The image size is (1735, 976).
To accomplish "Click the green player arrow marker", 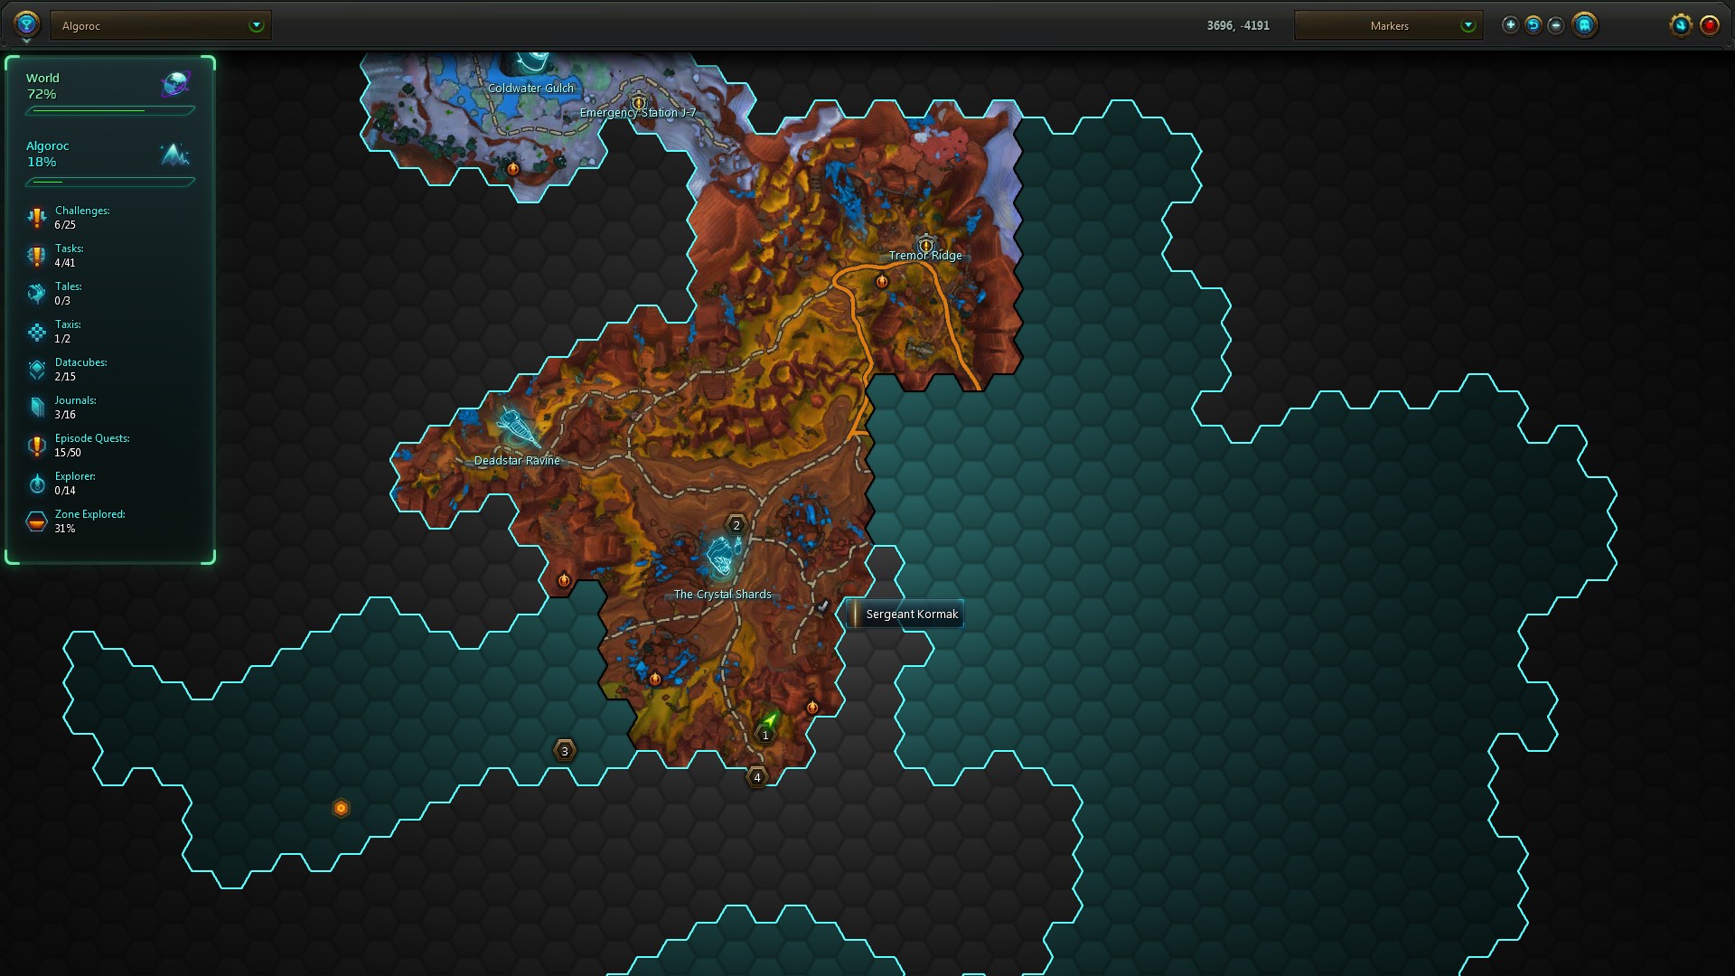I will [x=770, y=719].
